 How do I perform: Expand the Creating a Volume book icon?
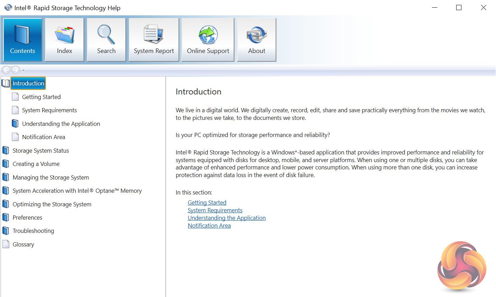[x=6, y=164]
